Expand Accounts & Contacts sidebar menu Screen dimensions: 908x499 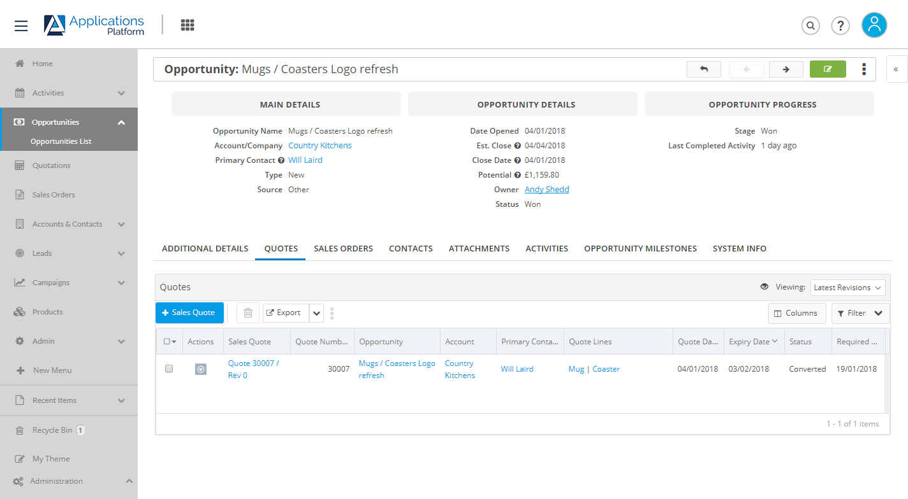[121, 224]
